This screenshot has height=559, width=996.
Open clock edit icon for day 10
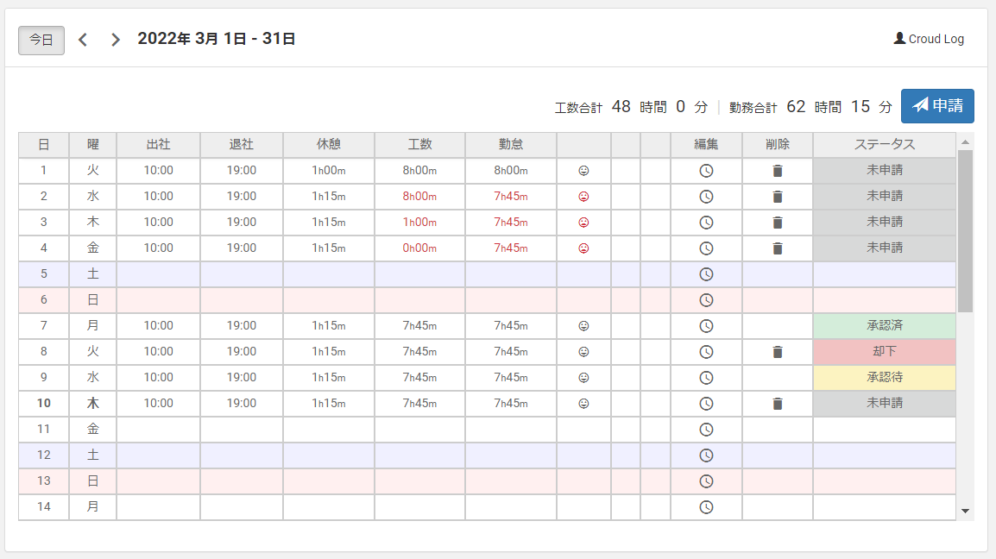706,404
